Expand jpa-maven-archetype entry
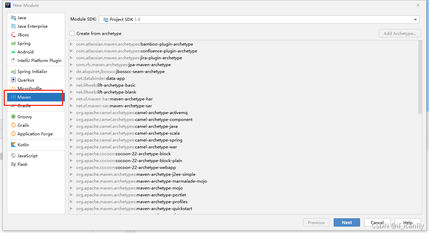Screen dimensions: 429x233 (71, 65)
